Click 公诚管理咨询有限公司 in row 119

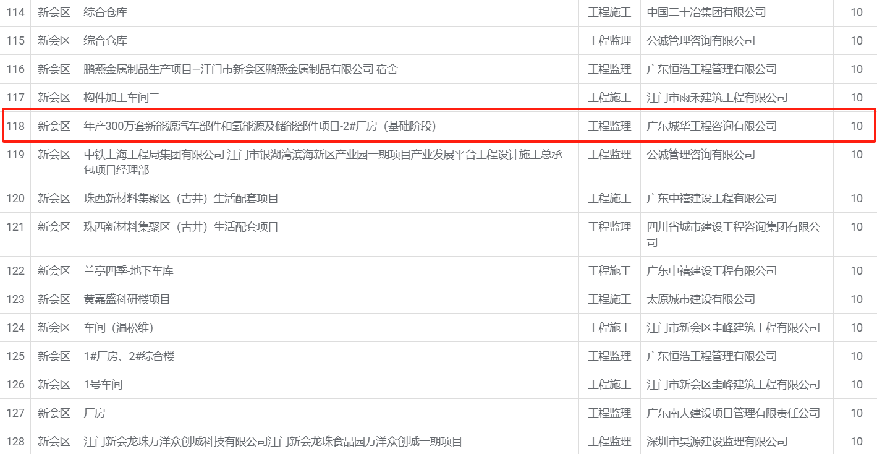(x=701, y=155)
